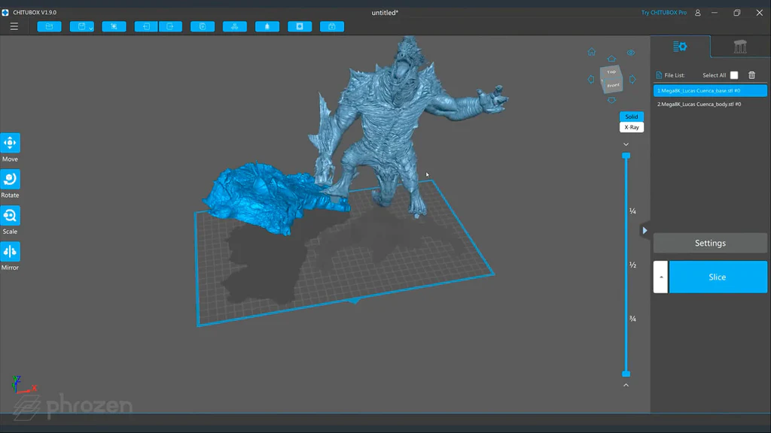Open the Scale tool
Viewport: 771px width, 433px height.
pyautogui.click(x=10, y=215)
